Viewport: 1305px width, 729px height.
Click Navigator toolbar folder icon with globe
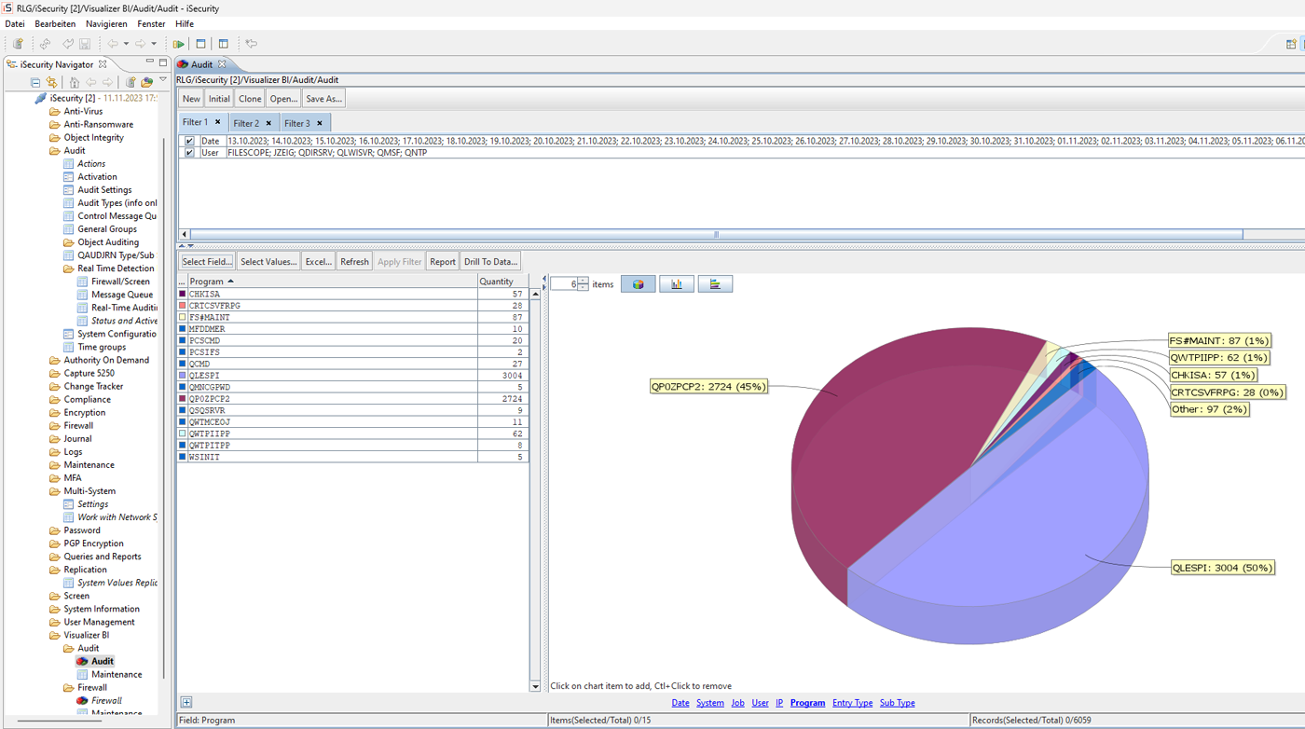pyautogui.click(x=146, y=82)
